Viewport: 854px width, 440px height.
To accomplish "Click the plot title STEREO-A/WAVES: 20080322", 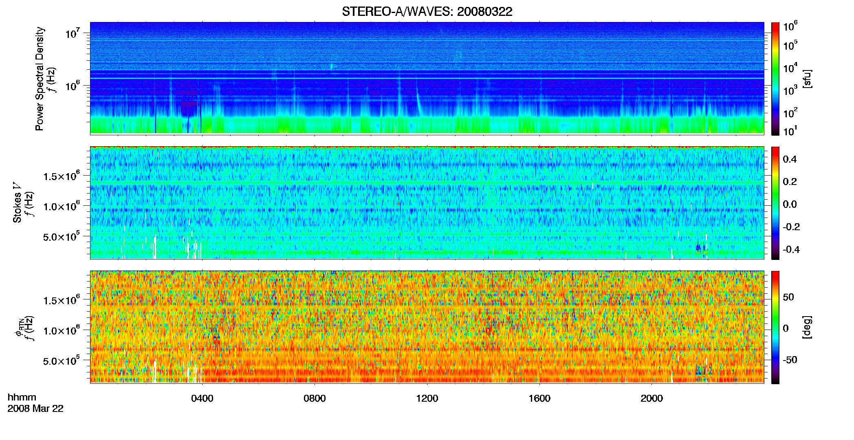I will point(427,11).
